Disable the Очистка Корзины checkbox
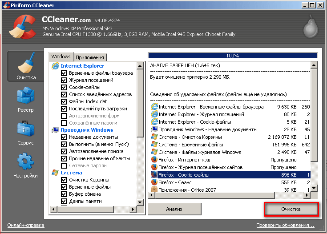 point(64,180)
